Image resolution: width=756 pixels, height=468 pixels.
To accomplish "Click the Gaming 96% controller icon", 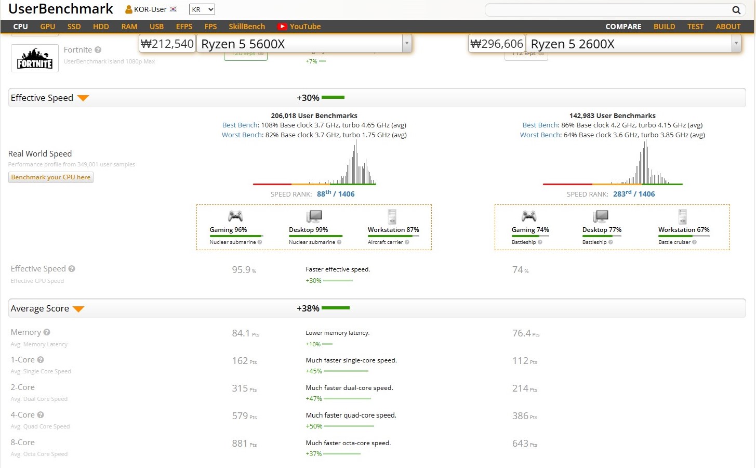I will (235, 216).
